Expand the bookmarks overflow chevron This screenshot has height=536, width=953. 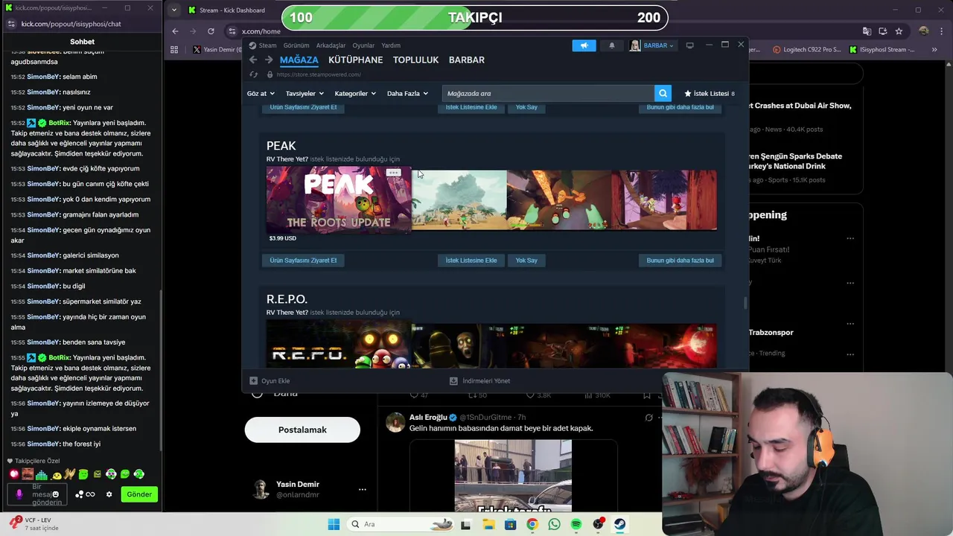(x=934, y=50)
